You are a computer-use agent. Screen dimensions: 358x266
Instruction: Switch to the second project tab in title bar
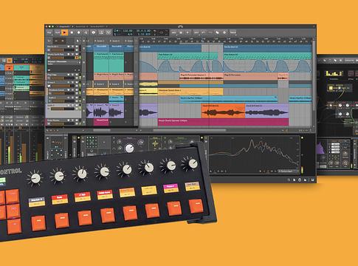click(81, 26)
